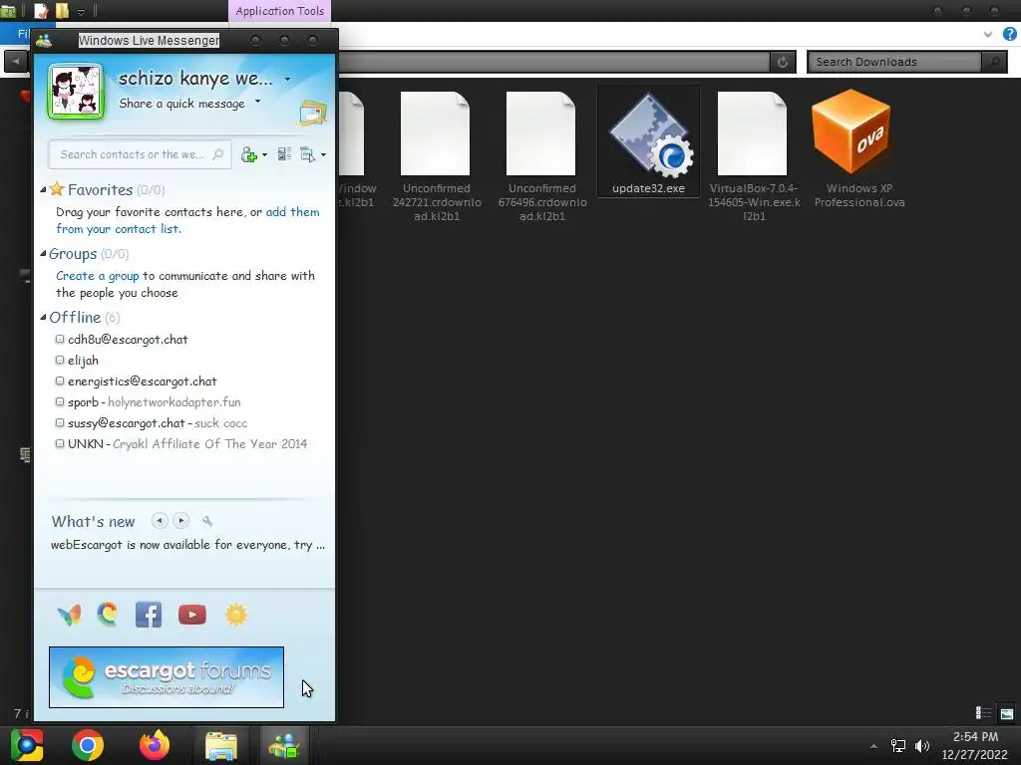Screen dimensions: 1021x765
Task: Open the Facebook icon
Action: point(149,615)
